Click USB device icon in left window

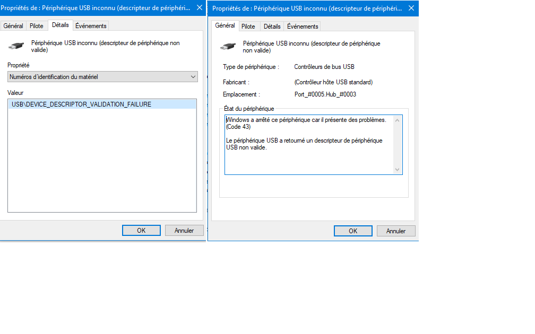coord(16,46)
